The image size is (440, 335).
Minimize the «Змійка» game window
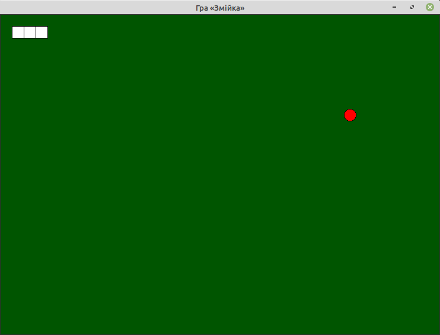[x=394, y=7]
